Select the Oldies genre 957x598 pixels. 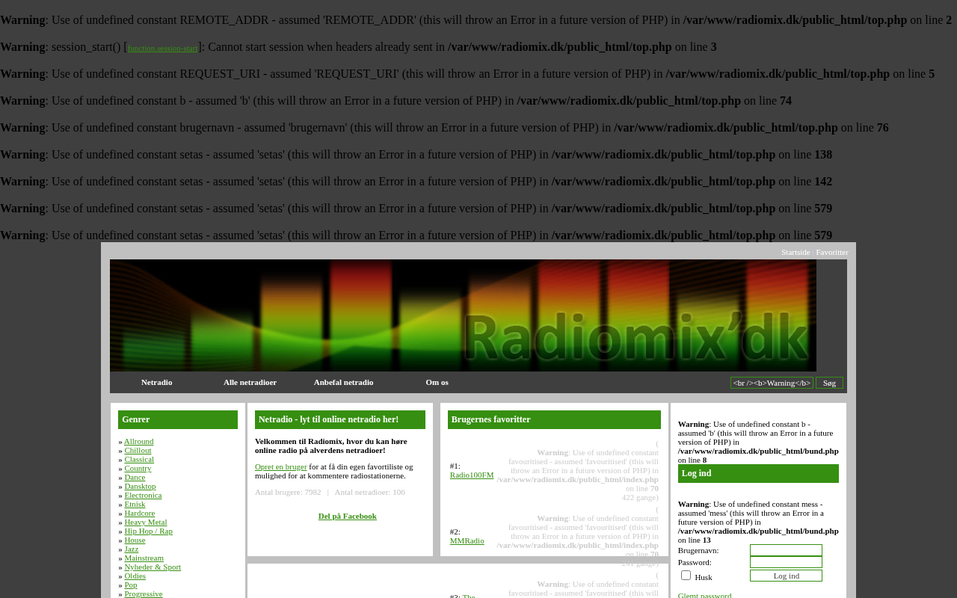pyautogui.click(x=135, y=576)
